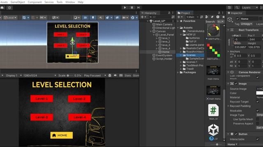
Task: Click the Hierarchy panel lock icon
Action: click(169, 13)
